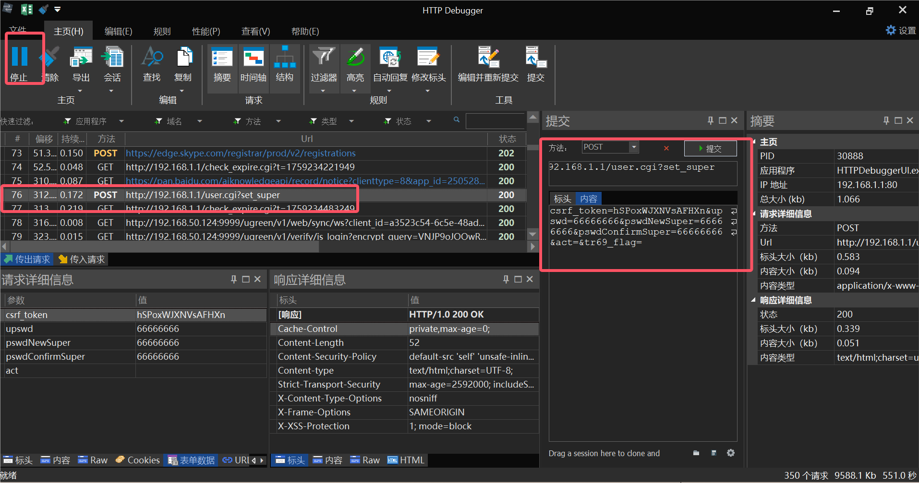Image resolution: width=919 pixels, height=483 pixels.
Task: Open the edge.skype.com registrations URL row
Action: coord(241,153)
